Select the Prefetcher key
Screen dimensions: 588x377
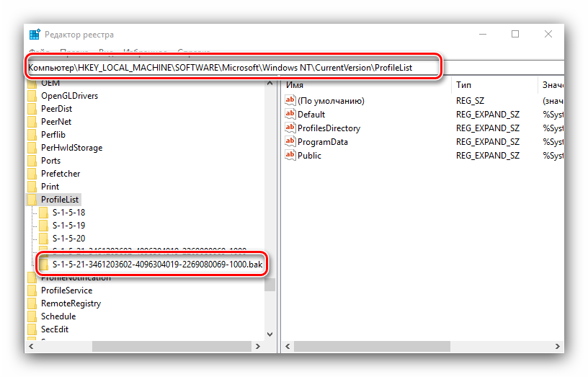tap(61, 174)
